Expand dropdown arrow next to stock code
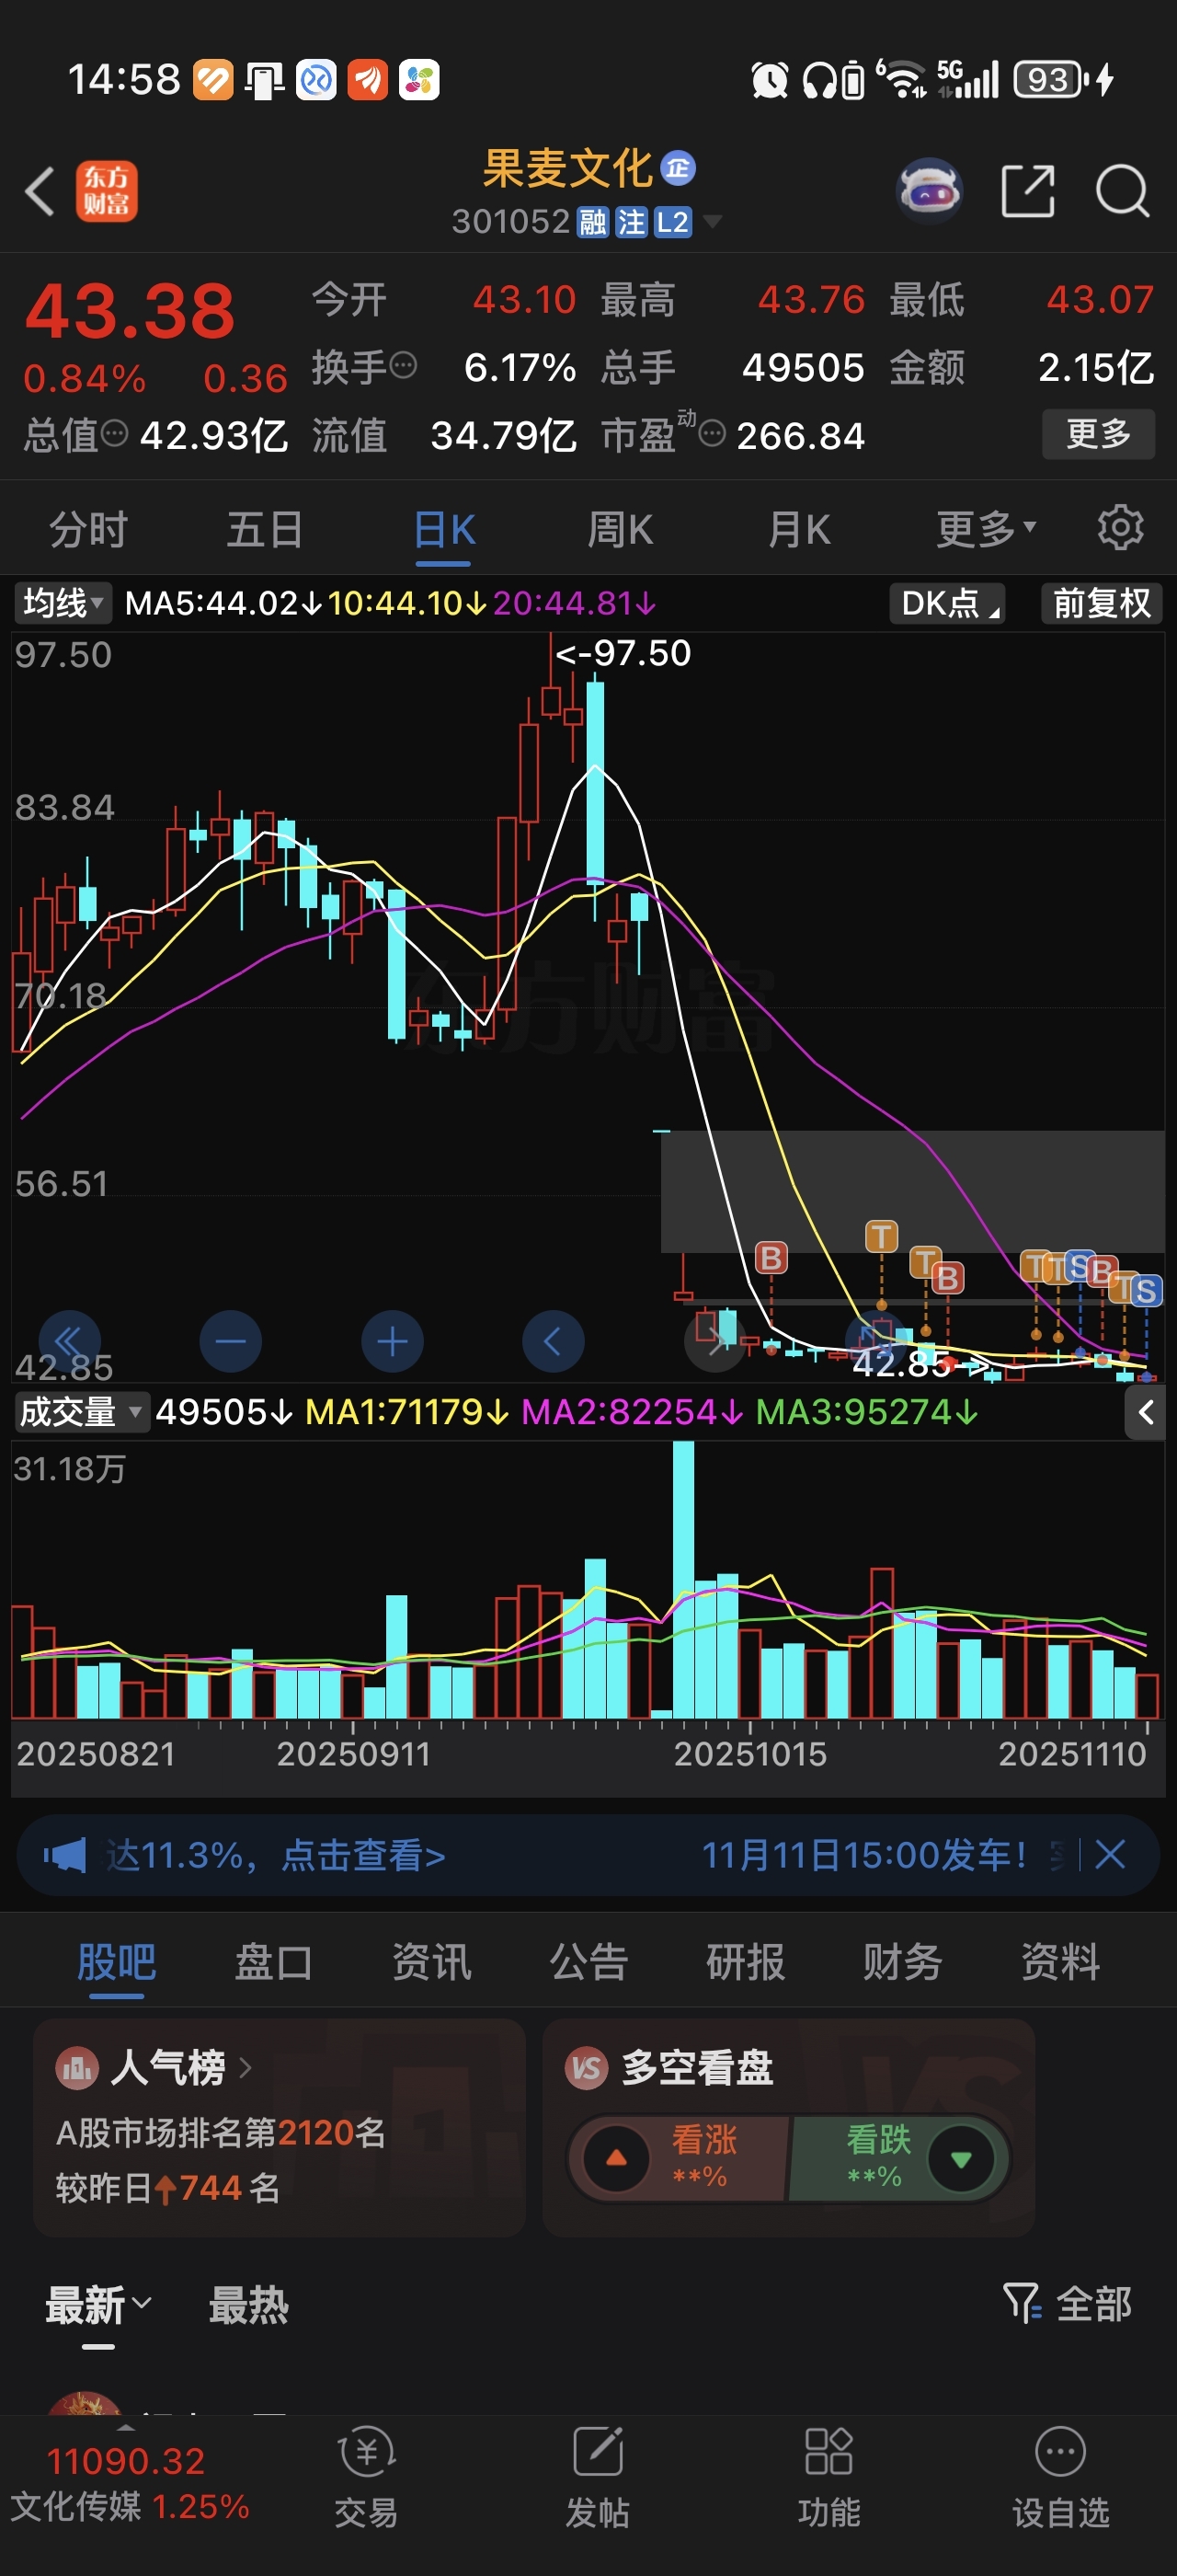Screen dimensions: 1177x2576 coord(713,221)
